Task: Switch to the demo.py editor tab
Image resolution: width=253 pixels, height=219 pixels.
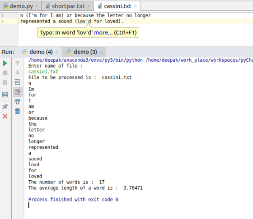Action: click(21, 6)
